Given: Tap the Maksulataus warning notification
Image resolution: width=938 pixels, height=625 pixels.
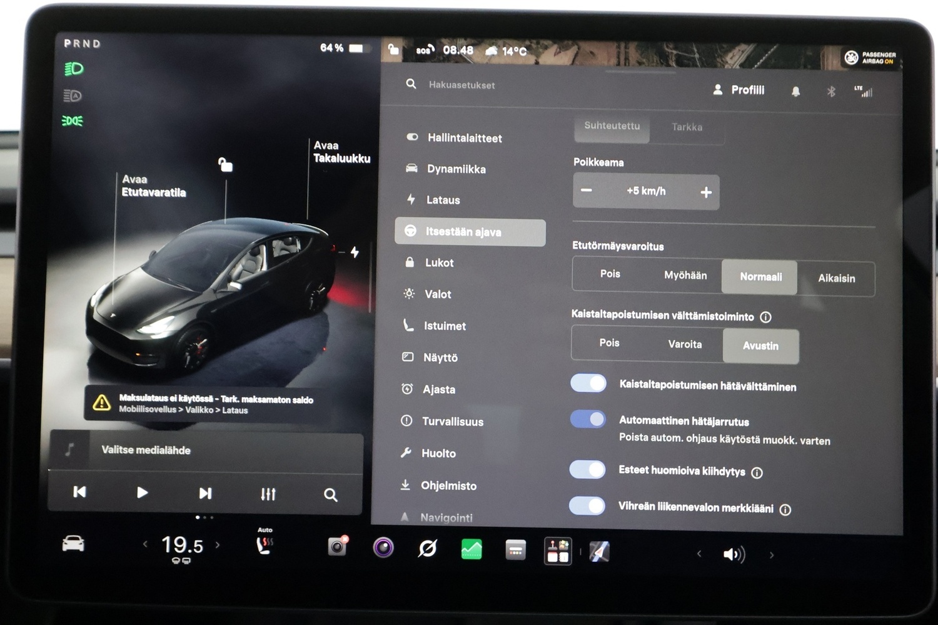Looking at the screenshot, I should pyautogui.click(x=206, y=404).
